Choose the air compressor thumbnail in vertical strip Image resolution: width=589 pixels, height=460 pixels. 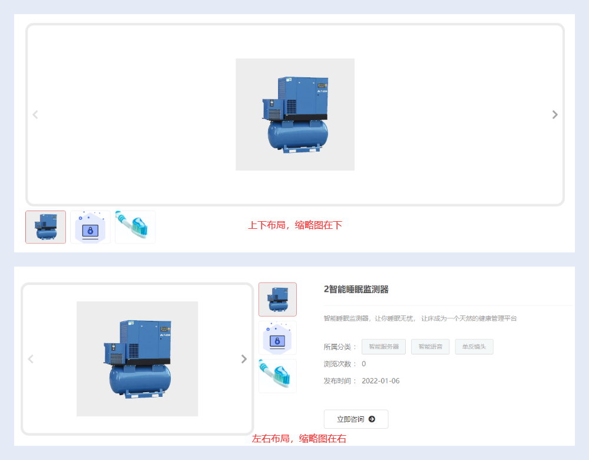click(x=277, y=300)
